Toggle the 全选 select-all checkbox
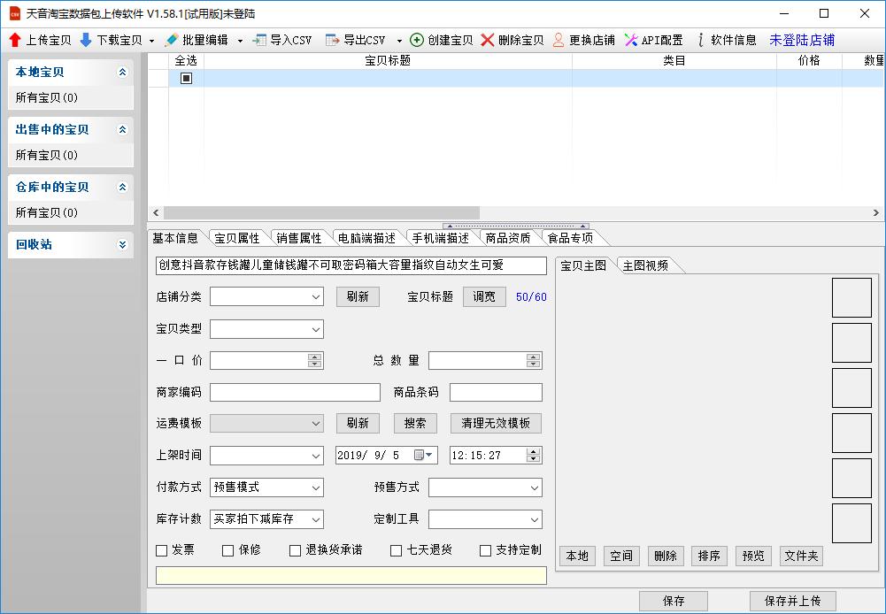 (x=186, y=78)
